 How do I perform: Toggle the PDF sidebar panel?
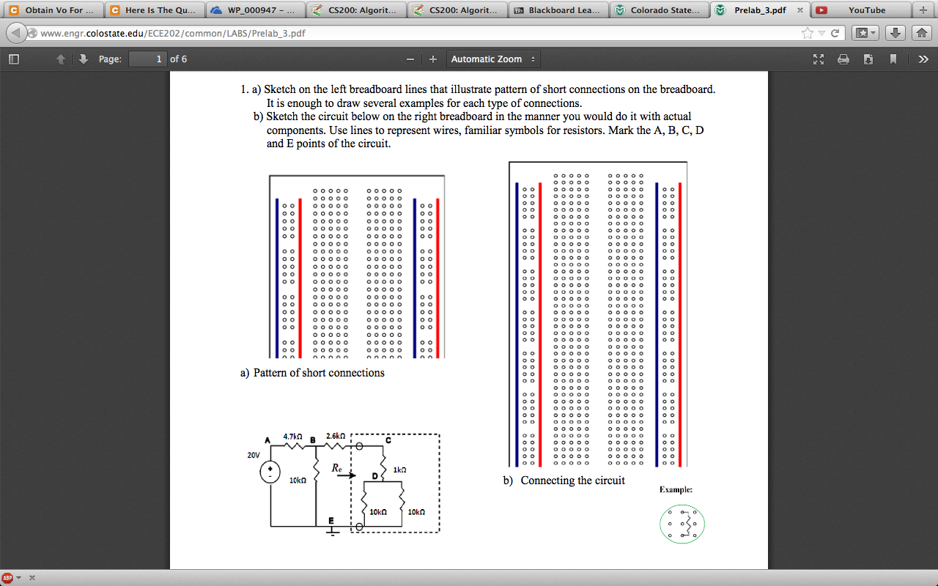(12, 59)
